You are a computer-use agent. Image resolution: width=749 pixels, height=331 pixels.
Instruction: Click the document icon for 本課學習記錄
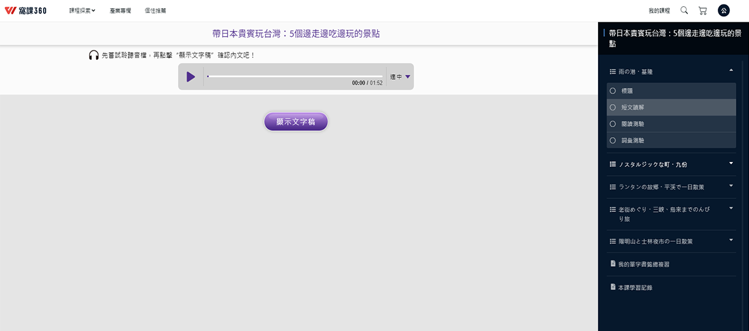pos(613,287)
